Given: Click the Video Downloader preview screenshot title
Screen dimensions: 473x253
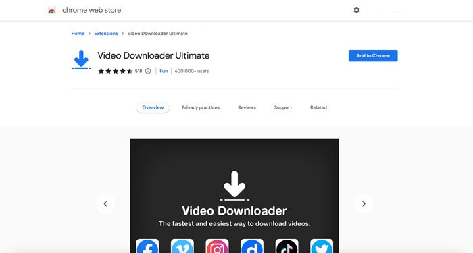Looking at the screenshot, I should click(x=234, y=210).
